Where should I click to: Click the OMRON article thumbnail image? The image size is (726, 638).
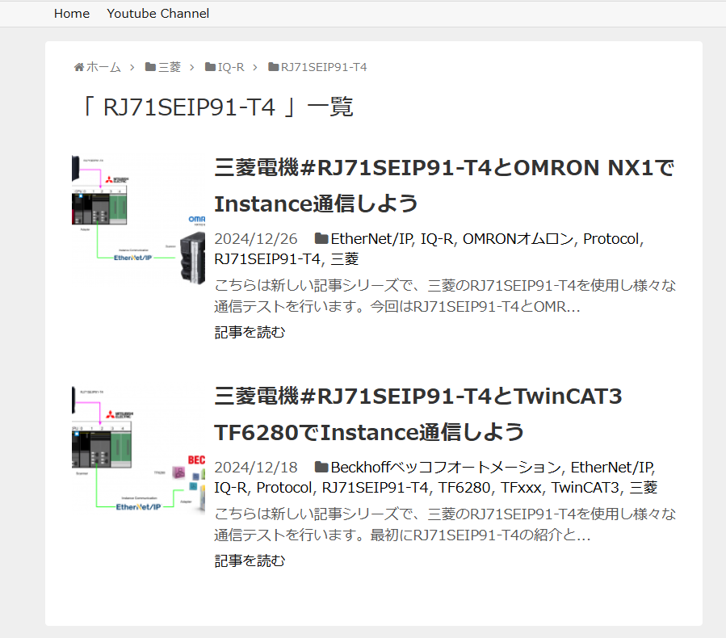[x=137, y=214]
